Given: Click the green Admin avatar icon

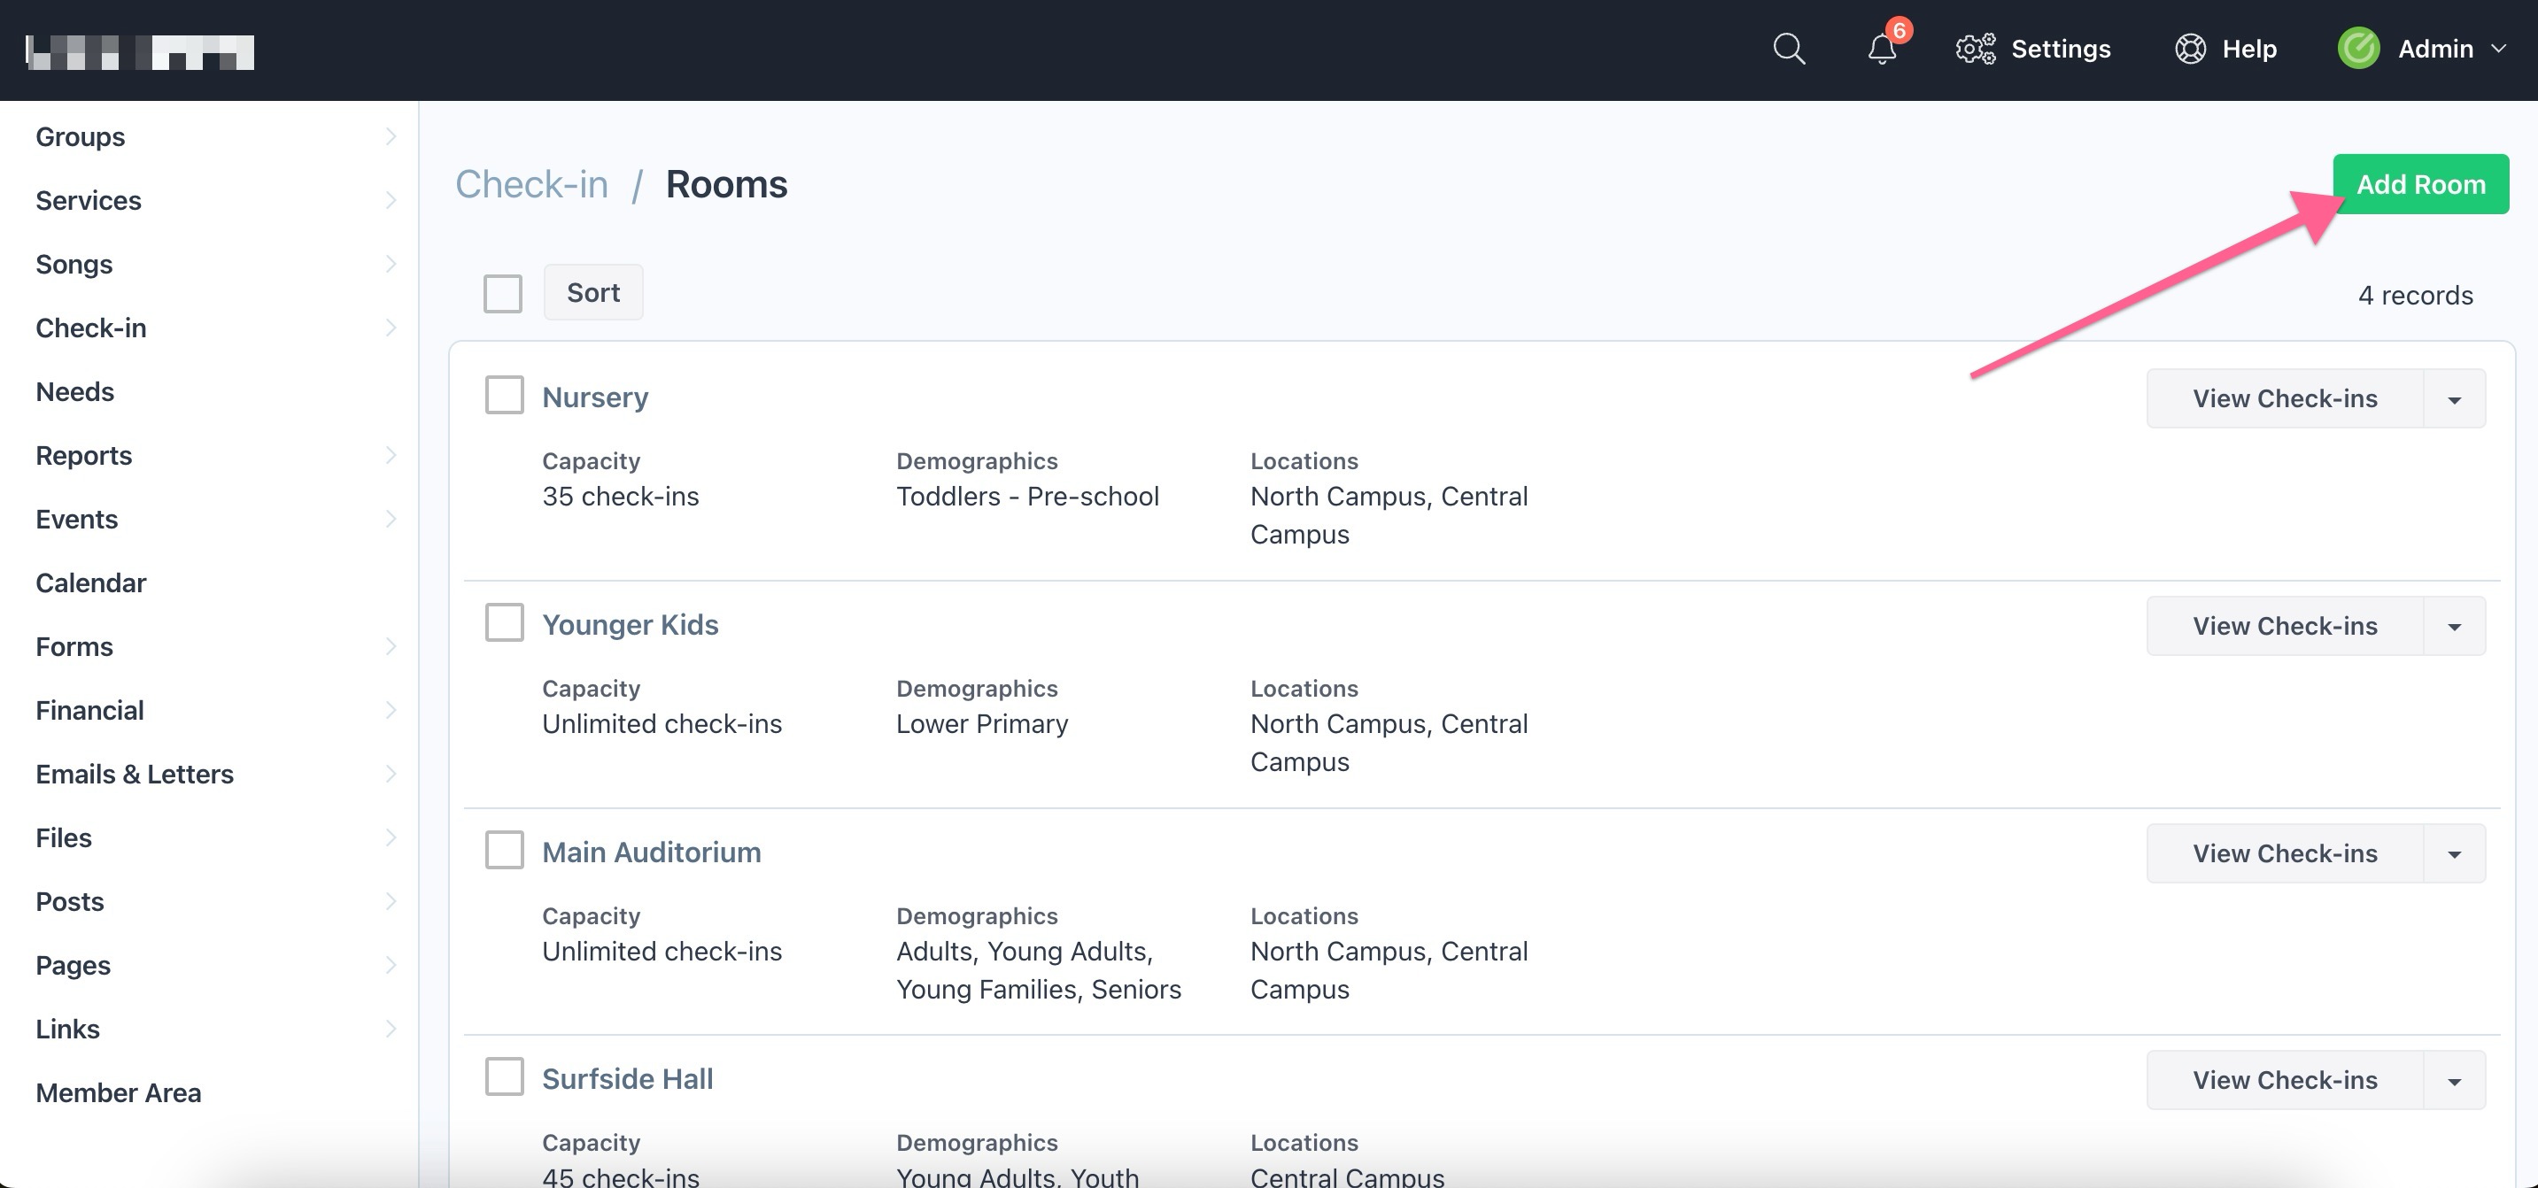Looking at the screenshot, I should (x=2359, y=49).
